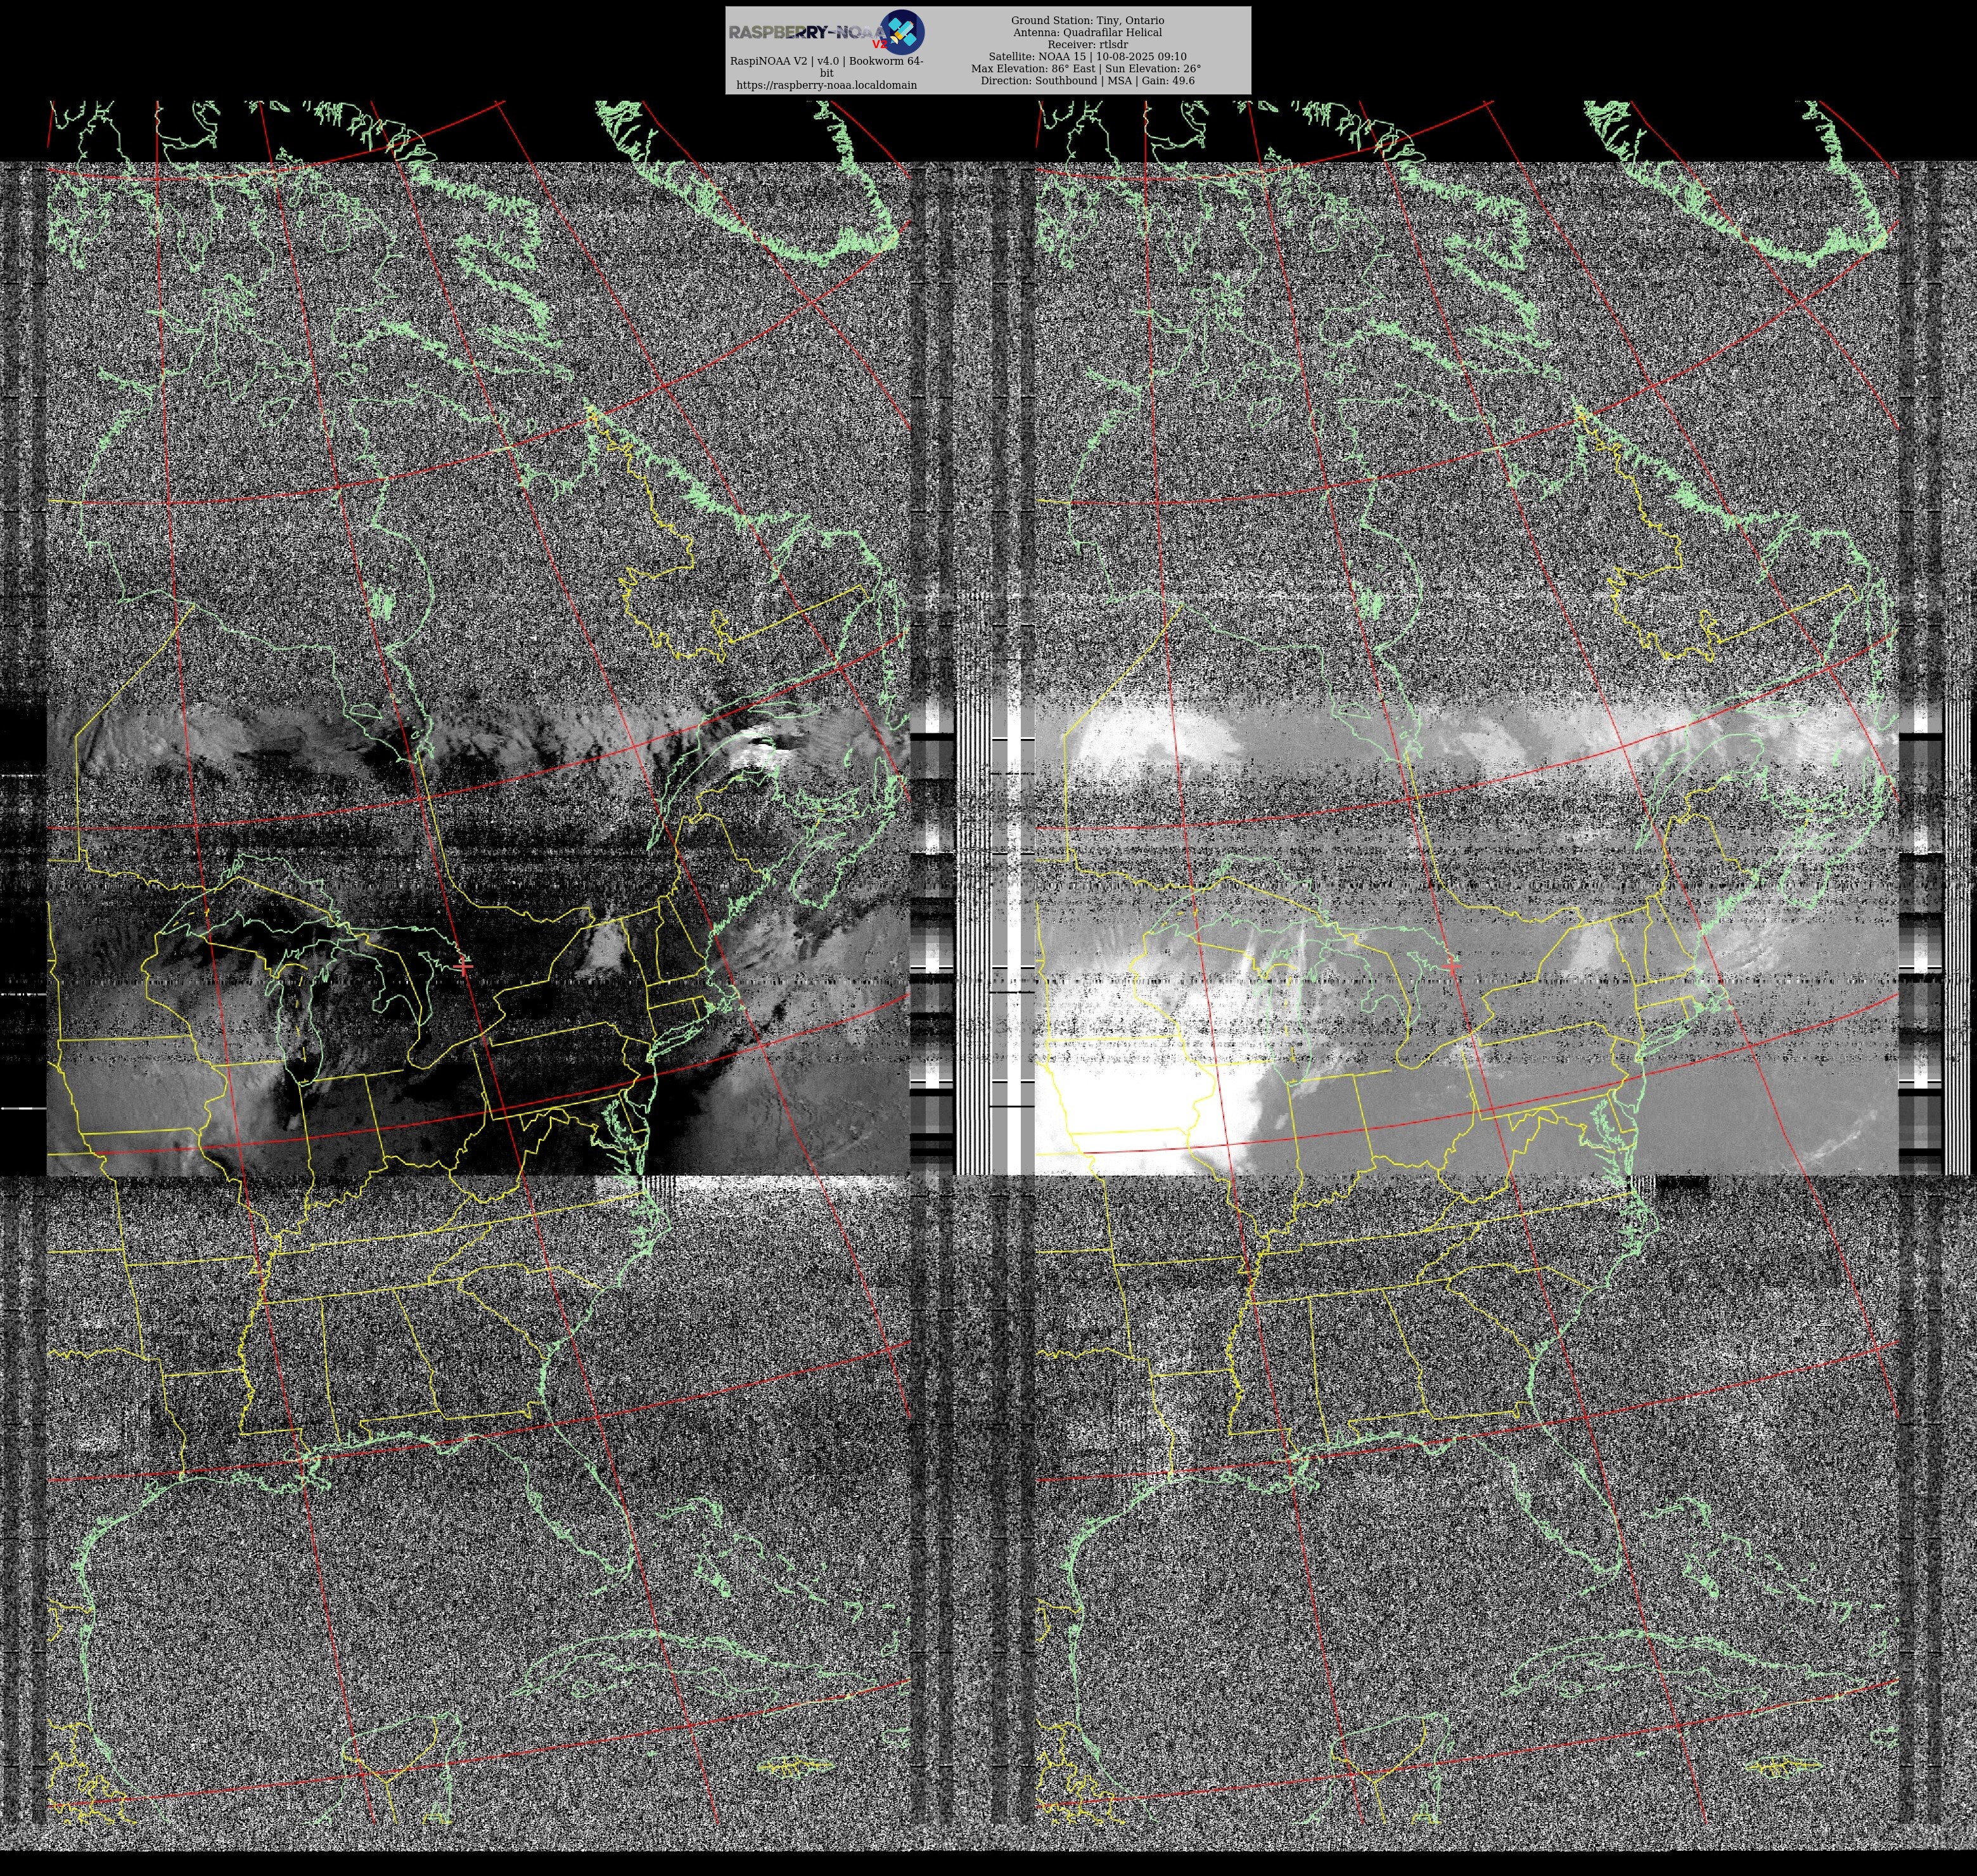Screen dimensions: 1977x1876
Task: Click the Satellite: NOAA 15 date line
Action: point(1087,56)
